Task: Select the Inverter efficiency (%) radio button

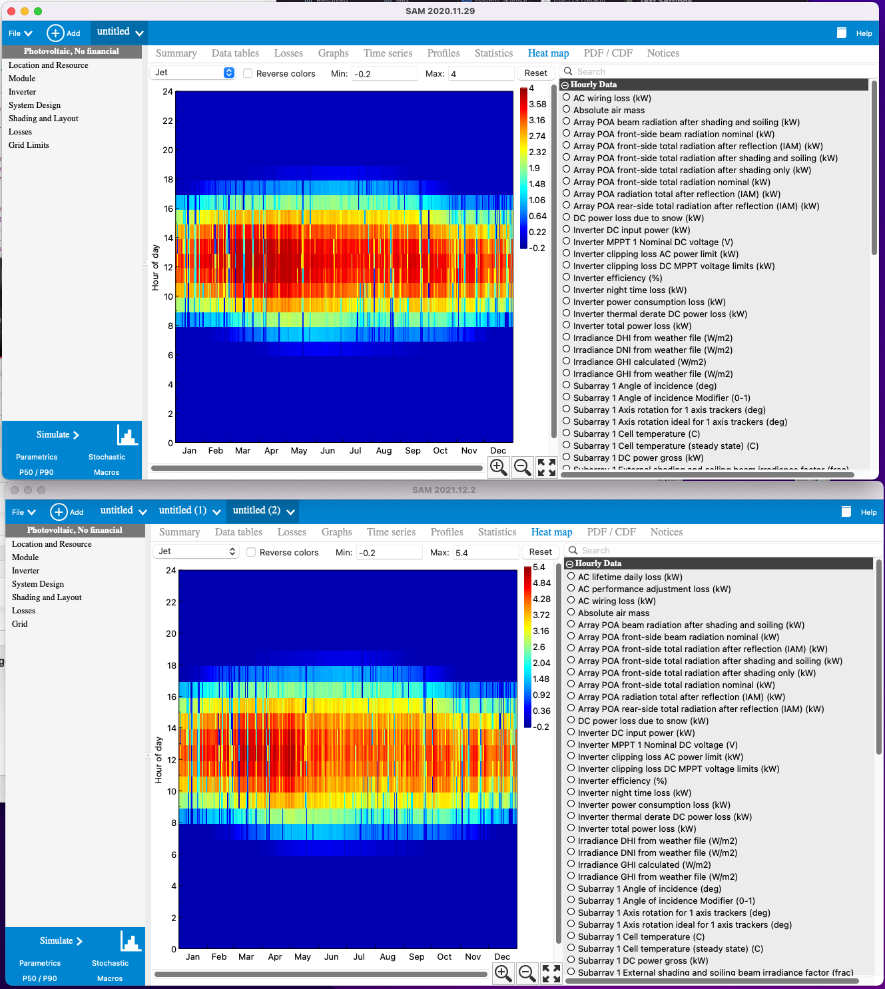Action: point(567,278)
